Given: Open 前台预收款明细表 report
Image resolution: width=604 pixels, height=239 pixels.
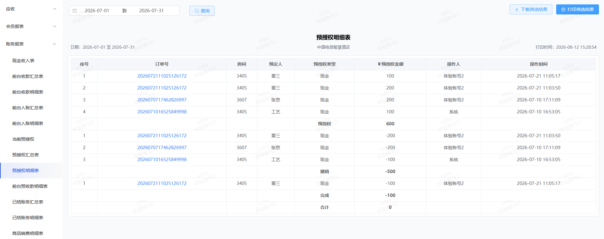Looking at the screenshot, I should point(30,186).
